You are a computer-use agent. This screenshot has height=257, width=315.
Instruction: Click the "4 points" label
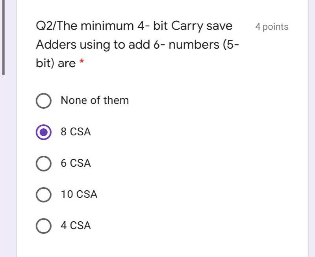coord(272,27)
